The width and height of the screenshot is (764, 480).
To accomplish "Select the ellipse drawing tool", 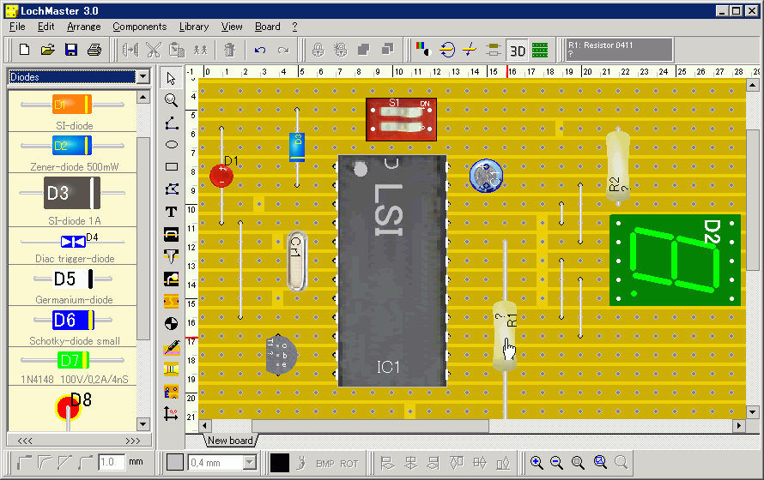I will click(171, 145).
